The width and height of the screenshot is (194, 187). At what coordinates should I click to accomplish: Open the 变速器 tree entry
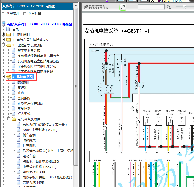click(x=22, y=87)
